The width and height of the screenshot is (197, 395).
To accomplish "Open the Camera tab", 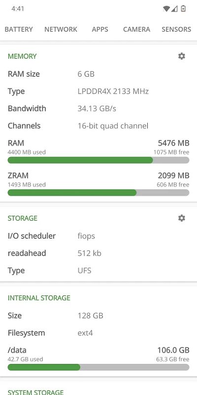I will [x=137, y=29].
